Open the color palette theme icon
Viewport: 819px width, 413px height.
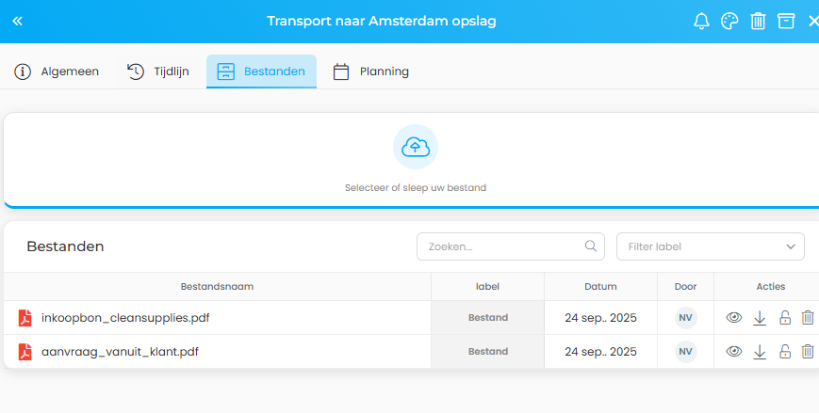tap(729, 21)
